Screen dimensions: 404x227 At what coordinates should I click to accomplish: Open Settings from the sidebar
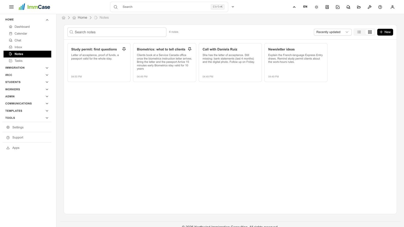click(x=27, y=127)
